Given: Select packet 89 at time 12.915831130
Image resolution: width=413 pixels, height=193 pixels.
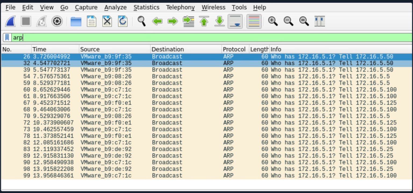Looking at the screenshot, I should click(x=206, y=156).
